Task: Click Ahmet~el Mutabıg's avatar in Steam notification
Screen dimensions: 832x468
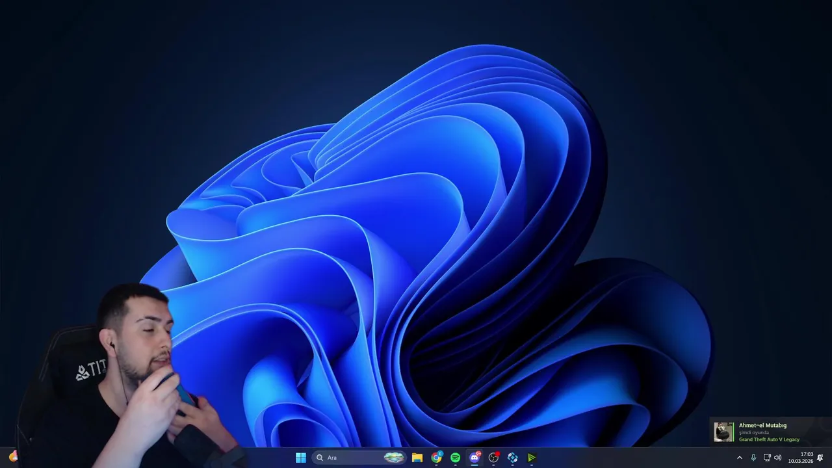Action: click(x=723, y=432)
